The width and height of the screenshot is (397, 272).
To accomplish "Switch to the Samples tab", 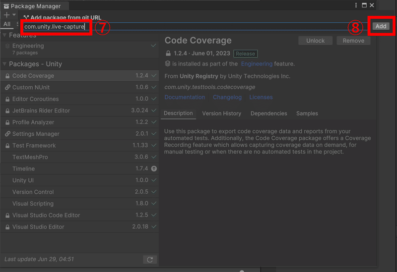I will [x=307, y=113].
